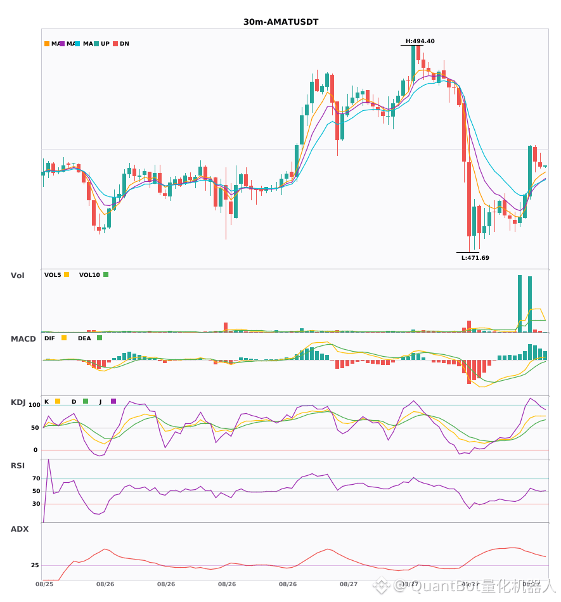Click the DEA legend text
561x602 pixels.
84,338
